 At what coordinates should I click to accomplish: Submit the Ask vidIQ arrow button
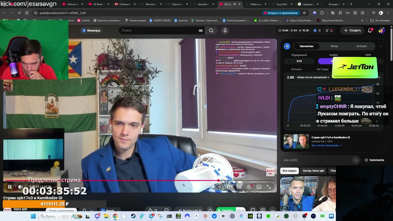(x=356, y=160)
